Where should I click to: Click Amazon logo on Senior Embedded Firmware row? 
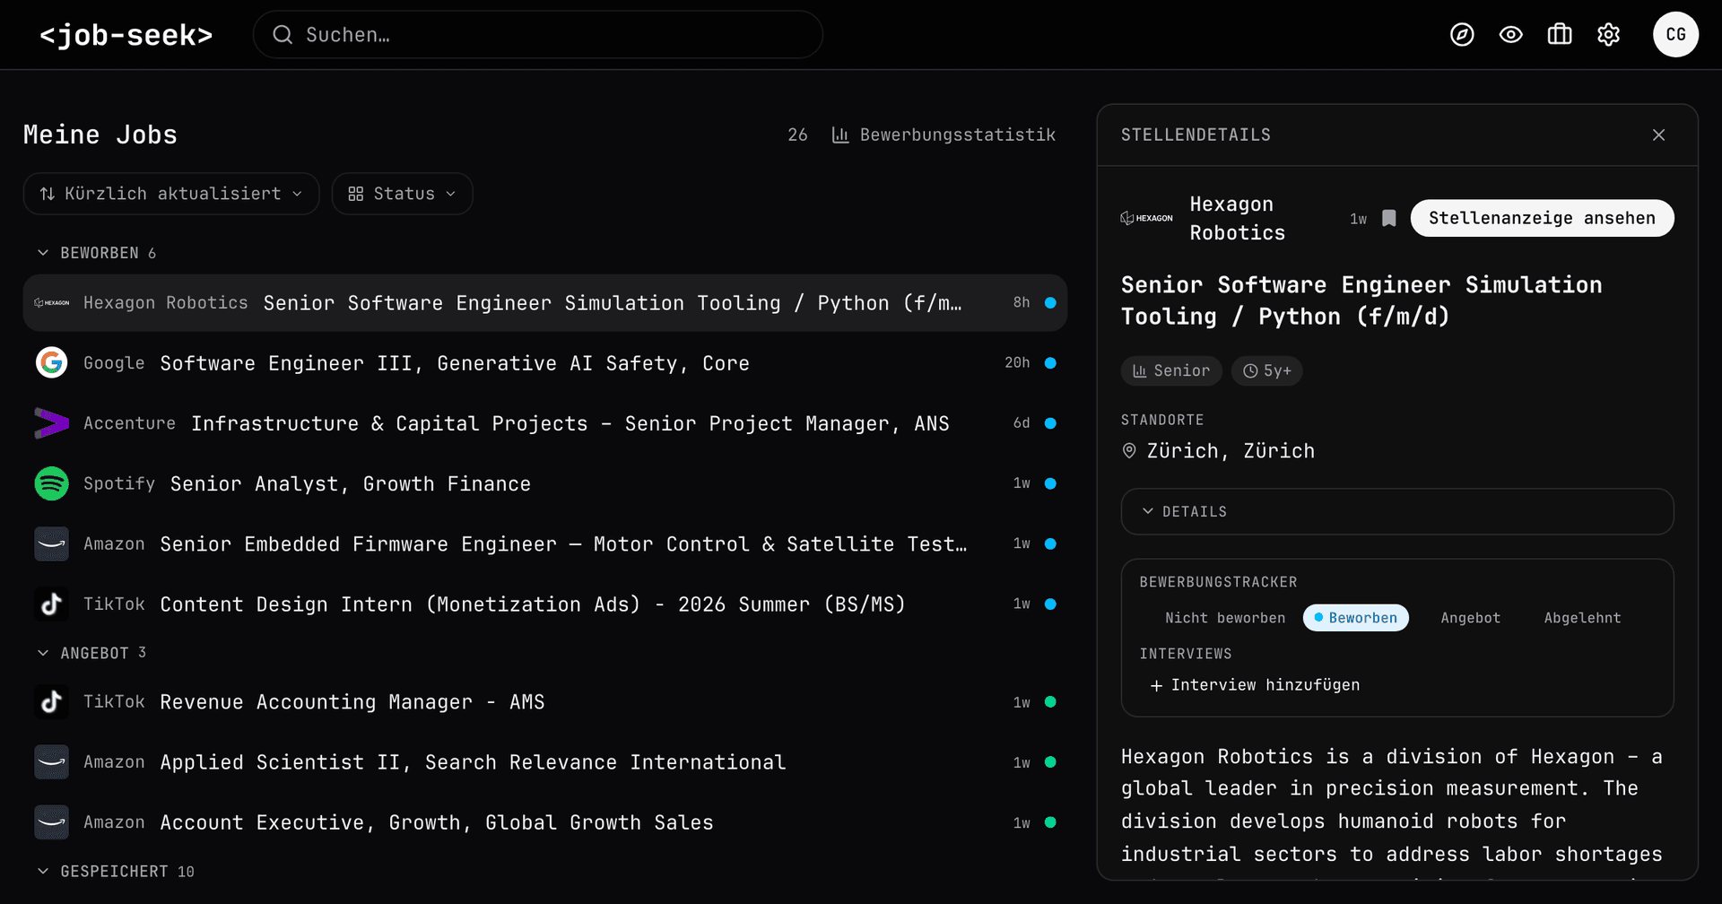pyautogui.click(x=52, y=543)
